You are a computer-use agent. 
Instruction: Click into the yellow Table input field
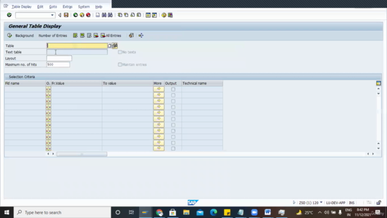[x=77, y=46]
